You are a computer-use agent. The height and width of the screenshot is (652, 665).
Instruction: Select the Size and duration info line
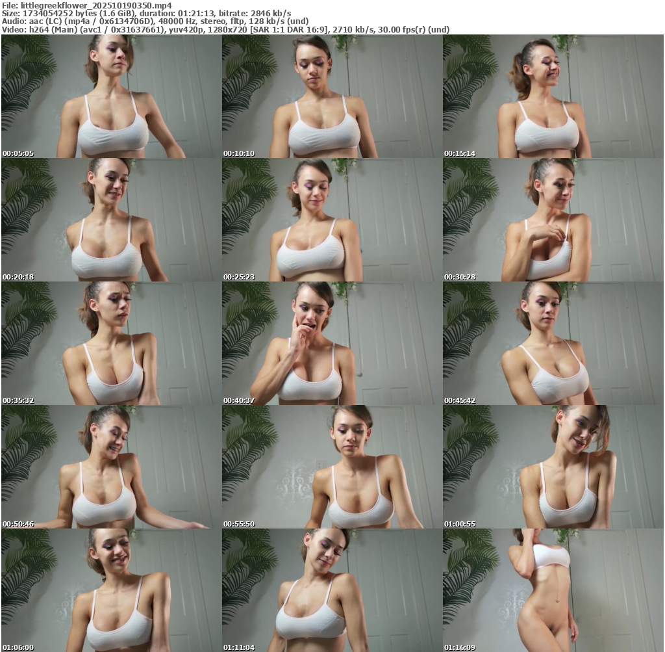146,13
